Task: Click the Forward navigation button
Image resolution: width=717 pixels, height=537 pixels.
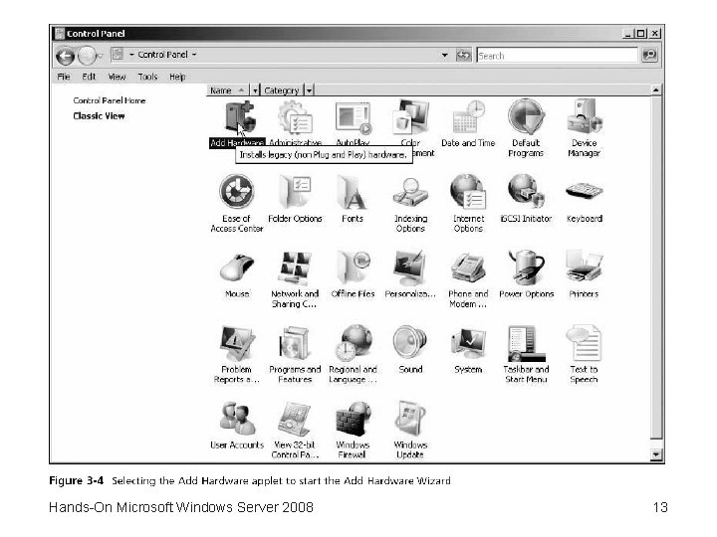Action: (87, 57)
